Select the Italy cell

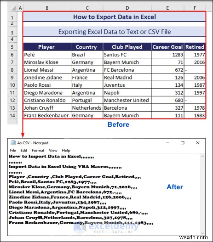point(87,85)
